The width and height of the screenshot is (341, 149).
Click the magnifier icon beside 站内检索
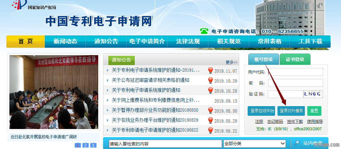[297, 143]
